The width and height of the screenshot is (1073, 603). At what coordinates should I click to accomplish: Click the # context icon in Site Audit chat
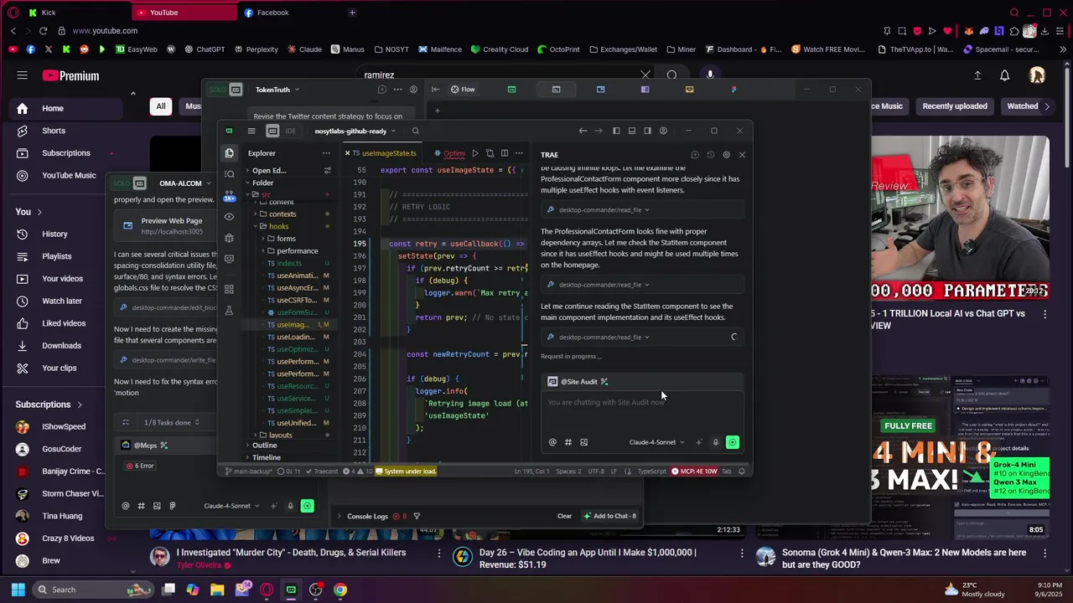[x=568, y=442]
